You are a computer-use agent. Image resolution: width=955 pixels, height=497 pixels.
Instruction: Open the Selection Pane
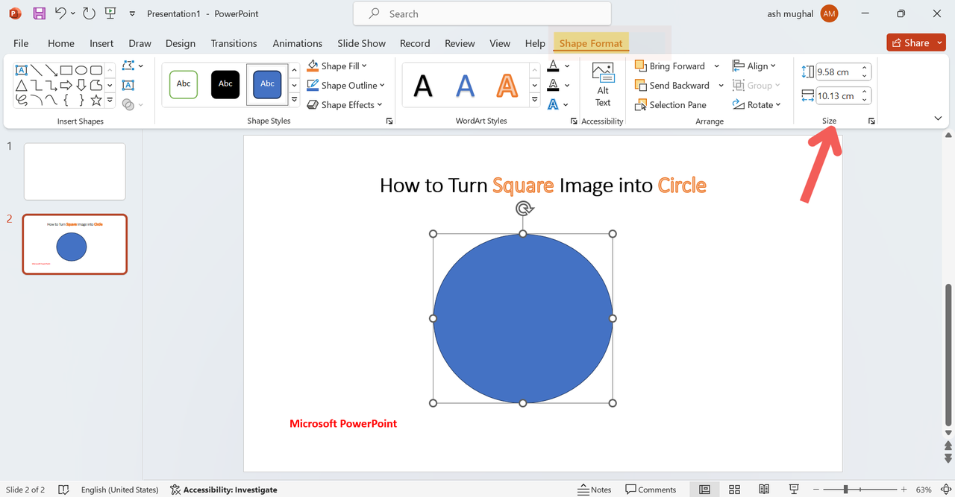(670, 105)
